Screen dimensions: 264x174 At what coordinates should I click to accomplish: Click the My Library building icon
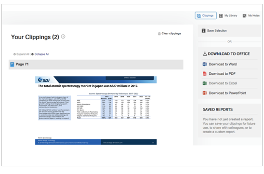click(x=221, y=16)
